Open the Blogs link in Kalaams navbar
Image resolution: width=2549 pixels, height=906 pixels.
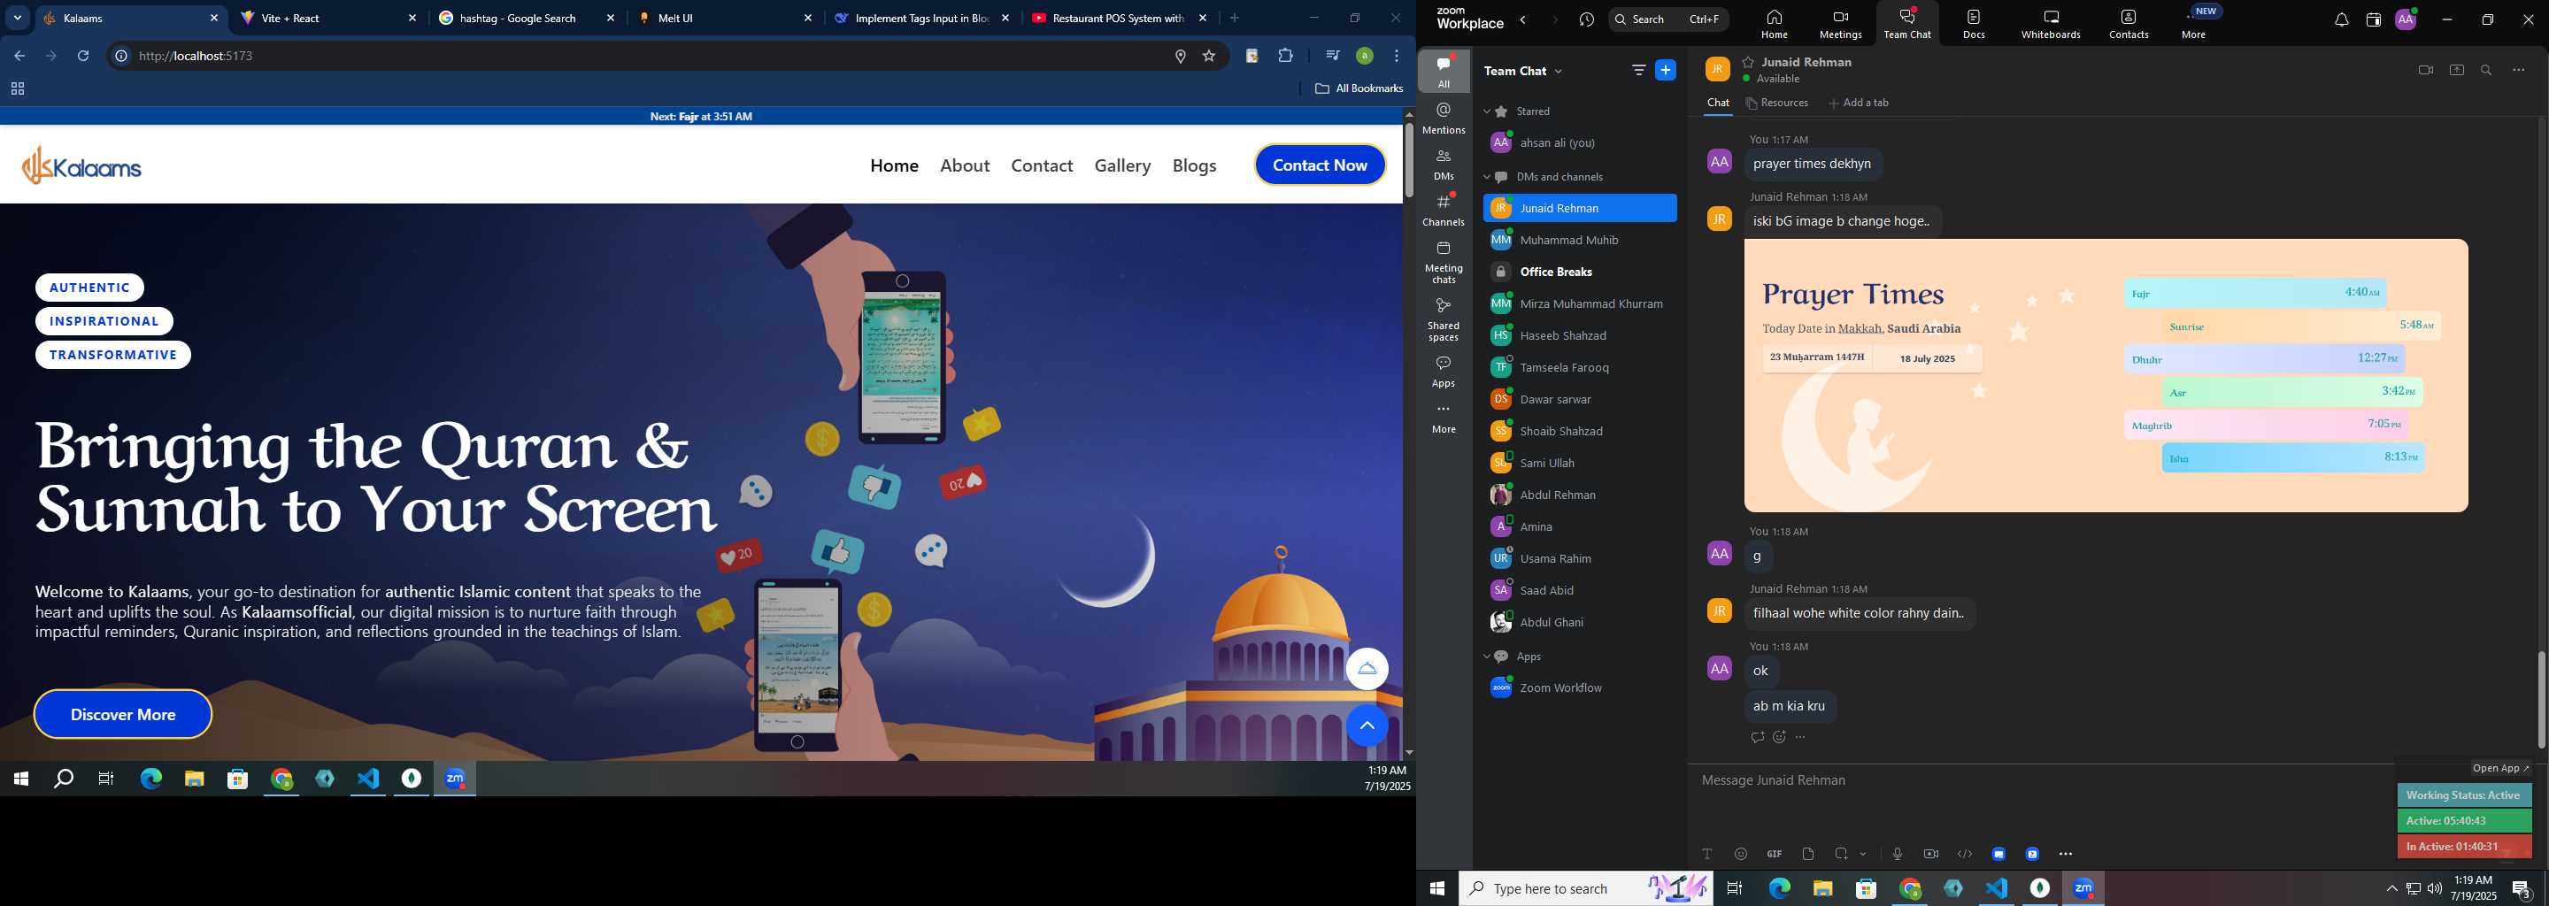click(1194, 165)
